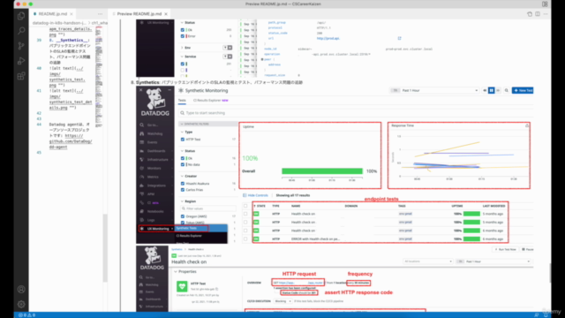The height and width of the screenshot is (318, 565).
Task: Open github.com/DataDog/dd-agent link in editor
Action: (71, 141)
